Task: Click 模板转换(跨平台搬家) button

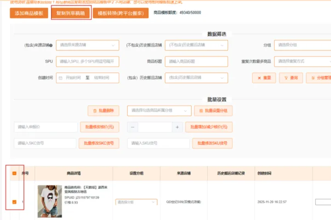Action: point(121,13)
